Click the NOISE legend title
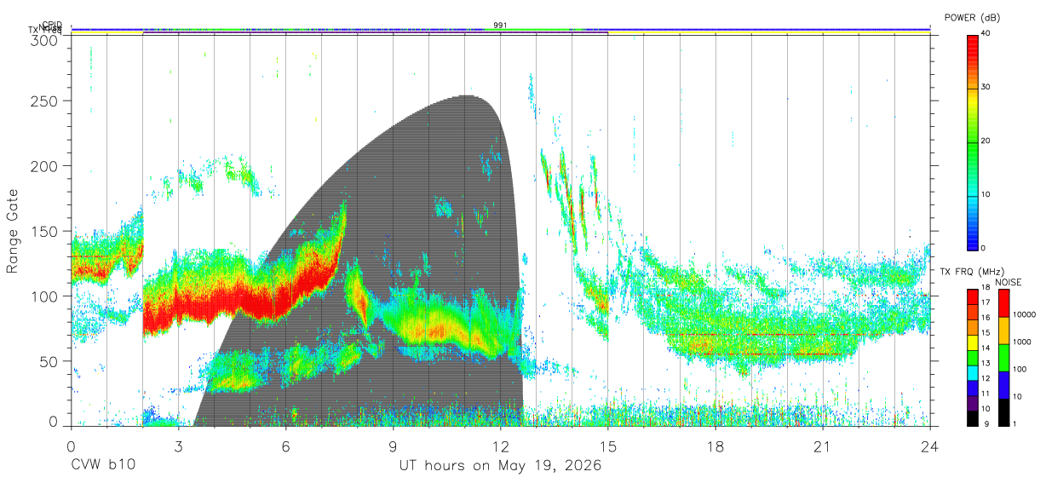The image size is (1046, 483). (x=1008, y=281)
